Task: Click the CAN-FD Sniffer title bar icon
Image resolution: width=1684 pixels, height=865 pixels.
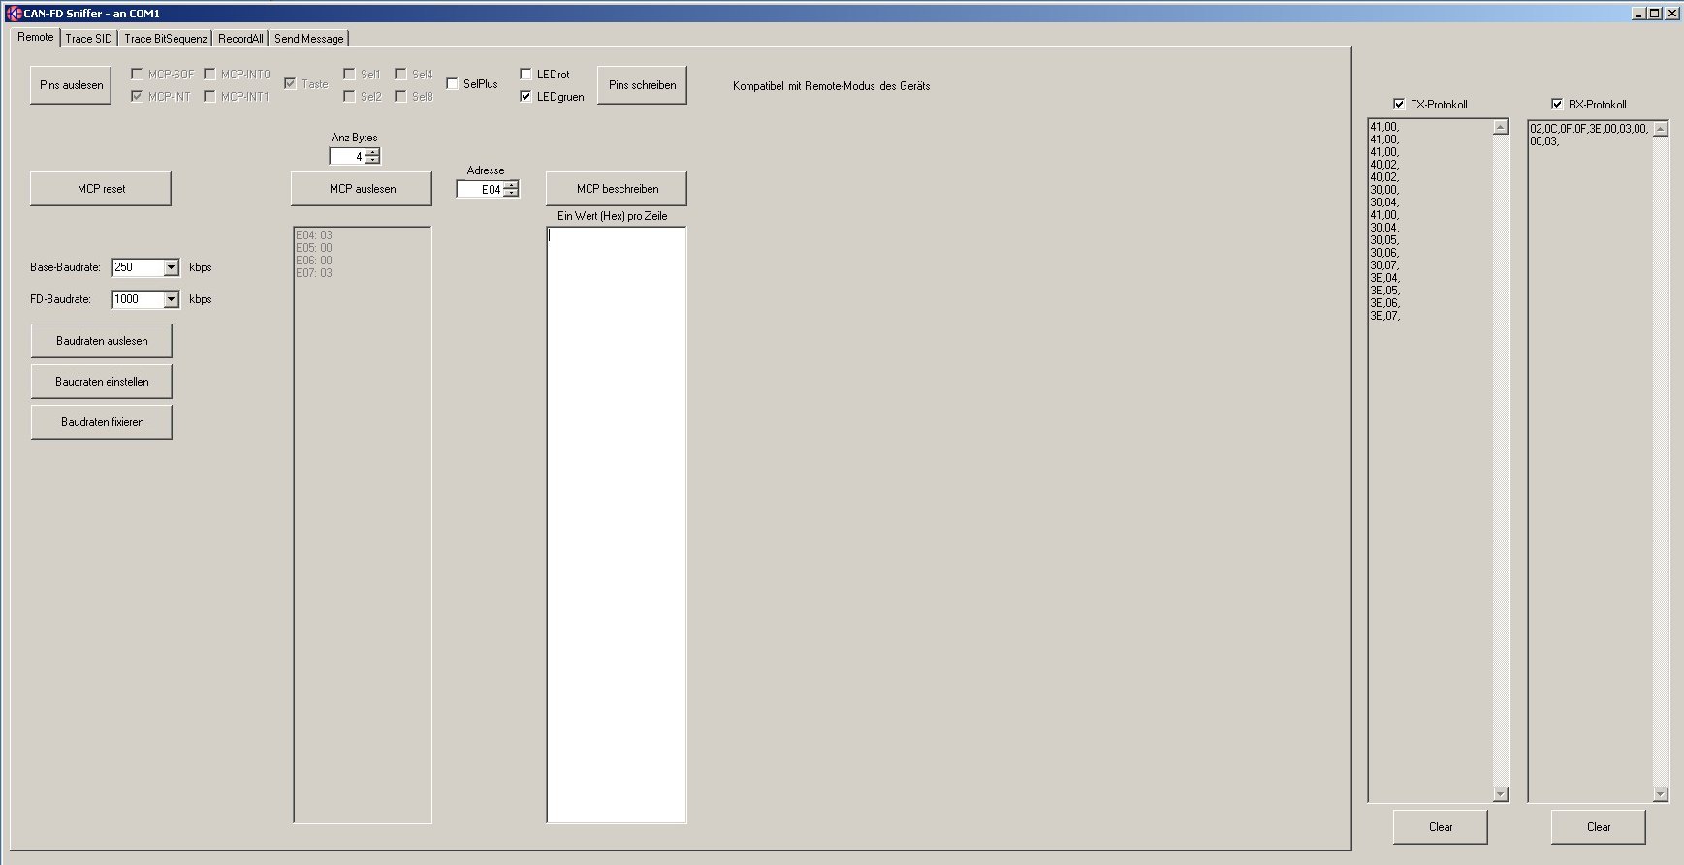Action: (x=14, y=14)
